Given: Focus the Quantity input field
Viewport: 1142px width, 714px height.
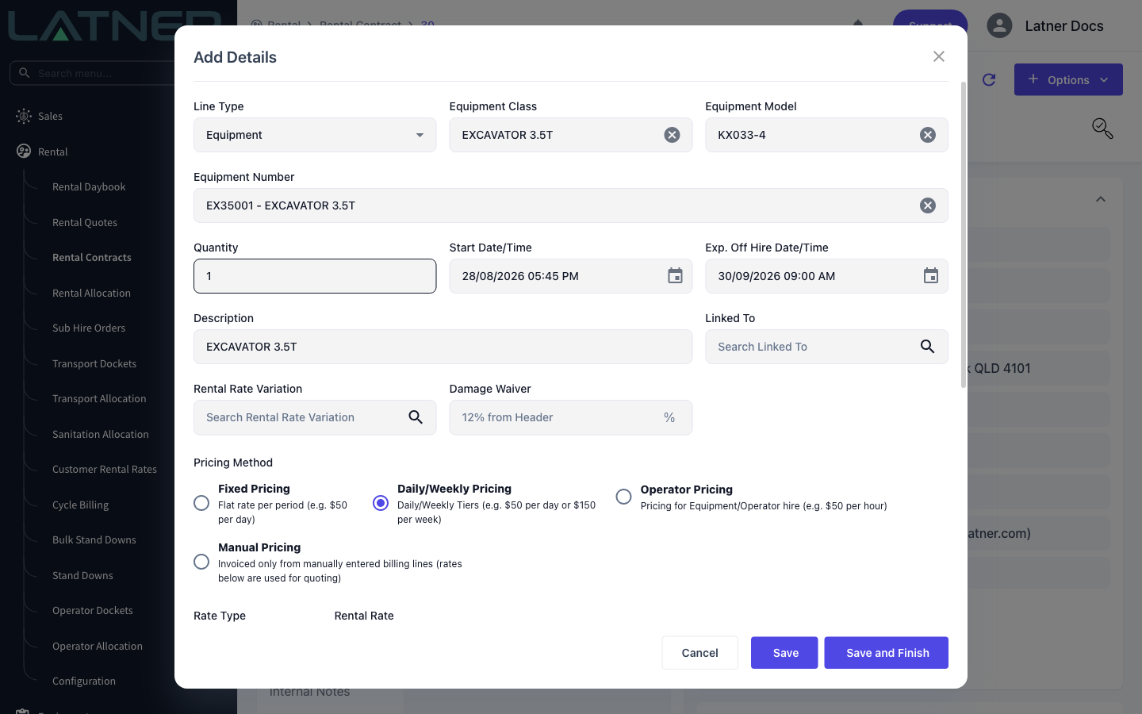Looking at the screenshot, I should (315, 276).
